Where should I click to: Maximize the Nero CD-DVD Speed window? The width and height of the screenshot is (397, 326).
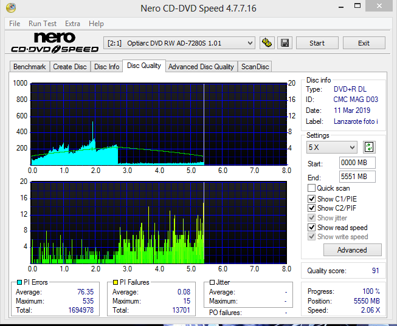(x=357, y=6)
